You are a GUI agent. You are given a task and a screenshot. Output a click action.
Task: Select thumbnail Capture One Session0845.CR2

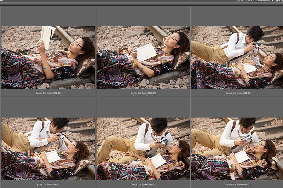click(x=237, y=149)
